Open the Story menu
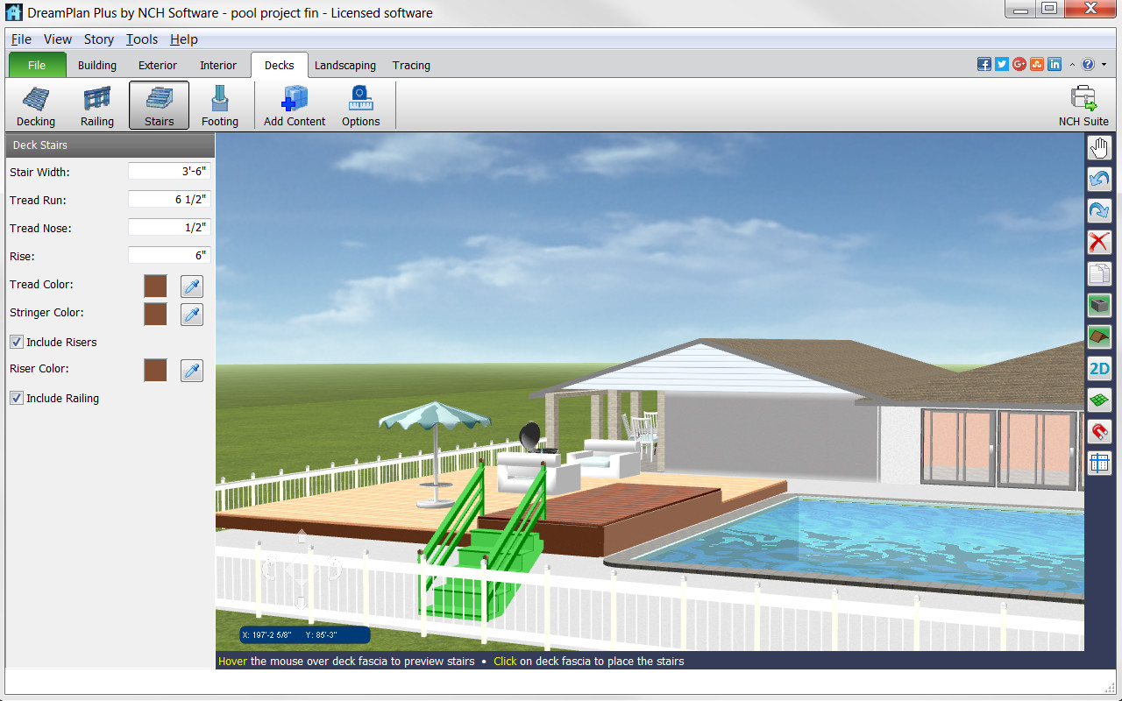 click(98, 39)
